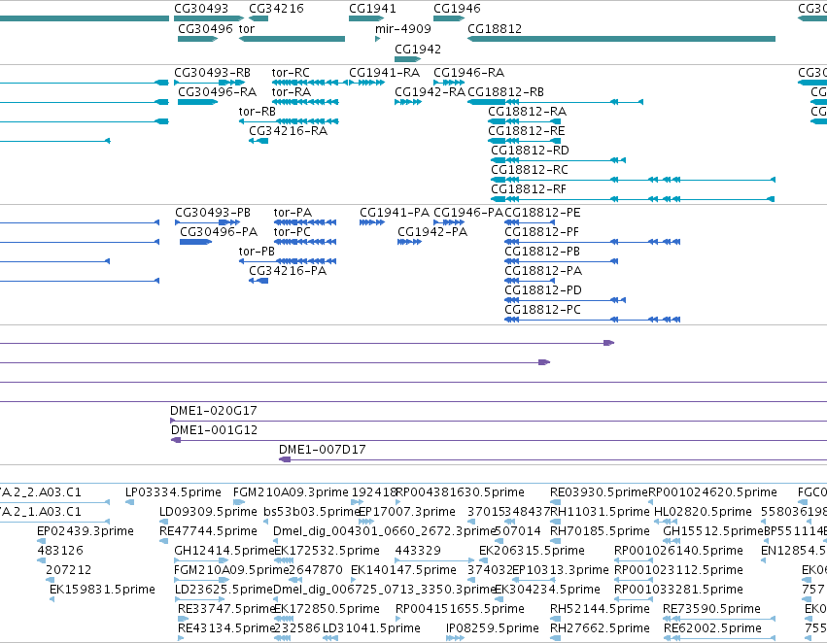The width and height of the screenshot is (827, 643).
Task: Click the RE33747.5prime EST label
Action: [226, 610]
